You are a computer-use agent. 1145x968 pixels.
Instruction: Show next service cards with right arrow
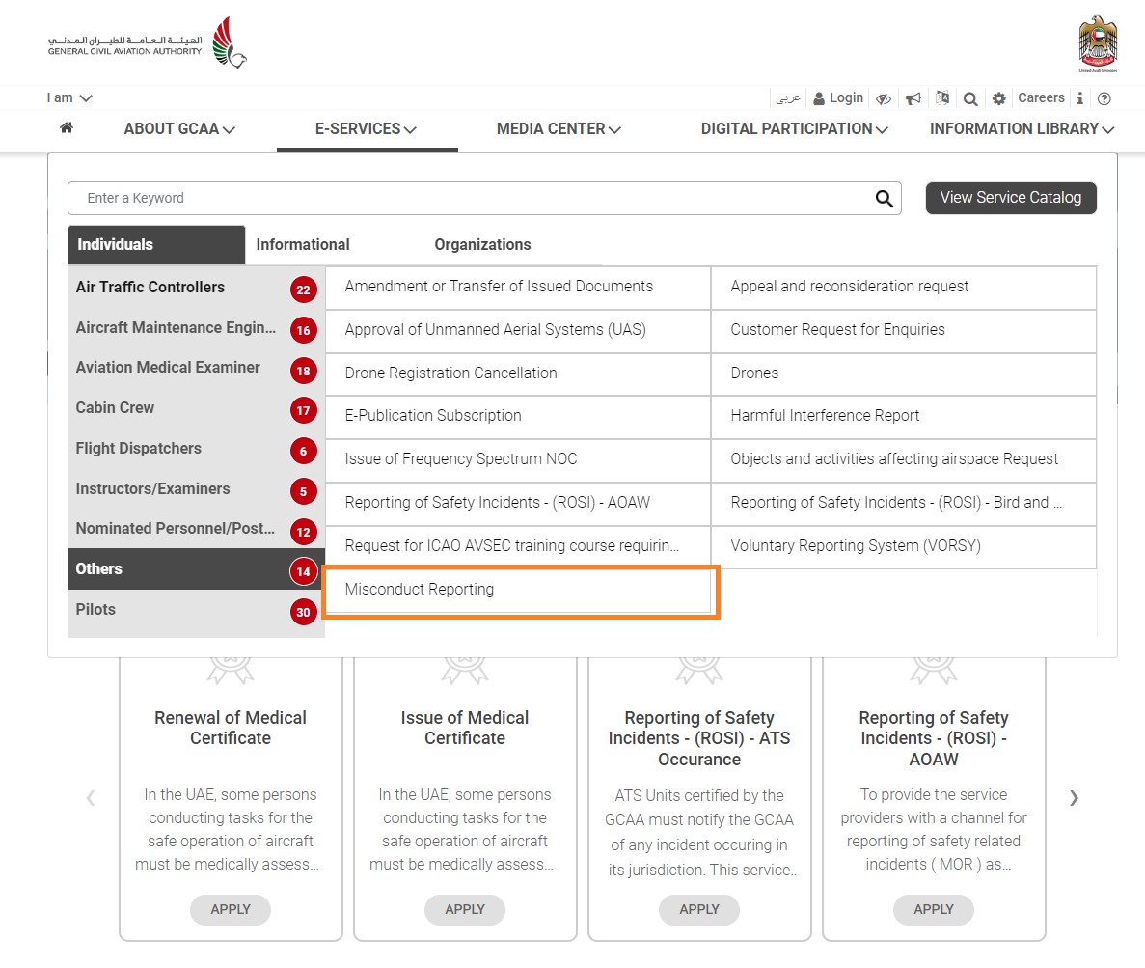point(1074,798)
